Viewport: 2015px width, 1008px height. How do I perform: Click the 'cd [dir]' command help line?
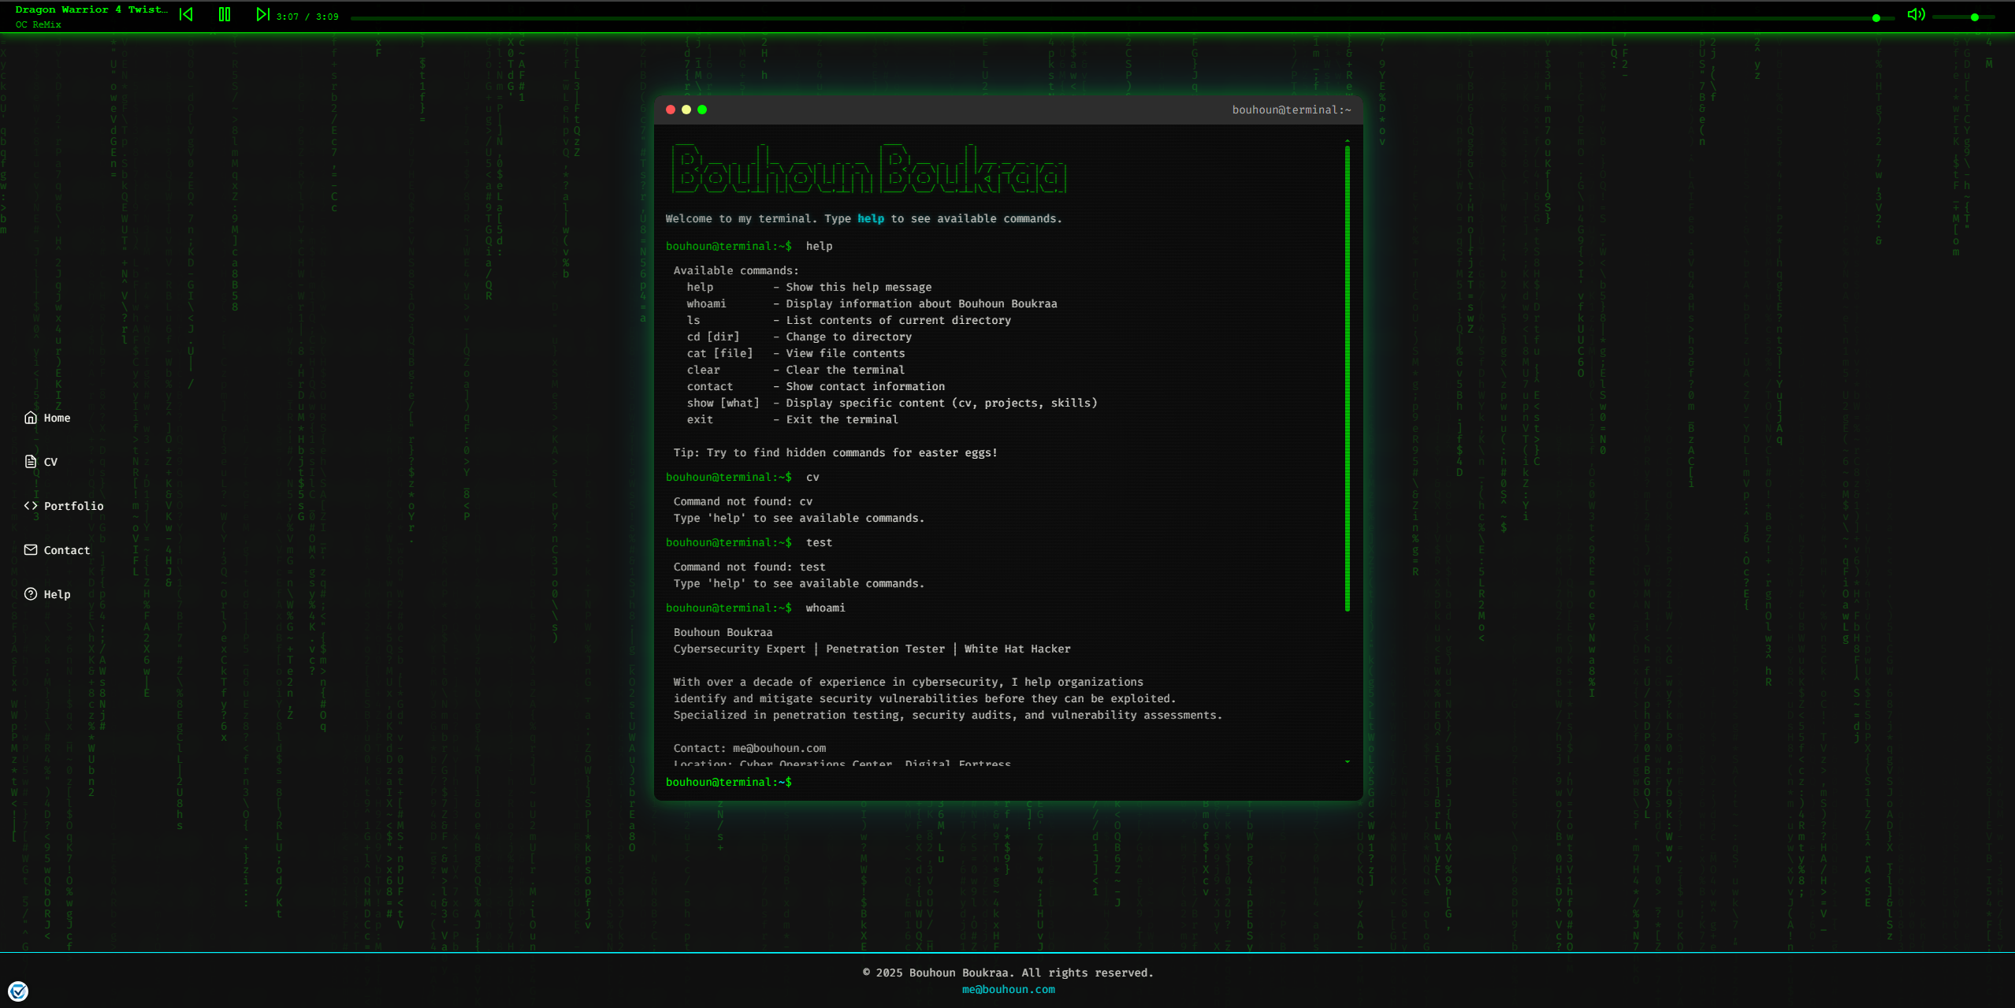[x=798, y=337]
